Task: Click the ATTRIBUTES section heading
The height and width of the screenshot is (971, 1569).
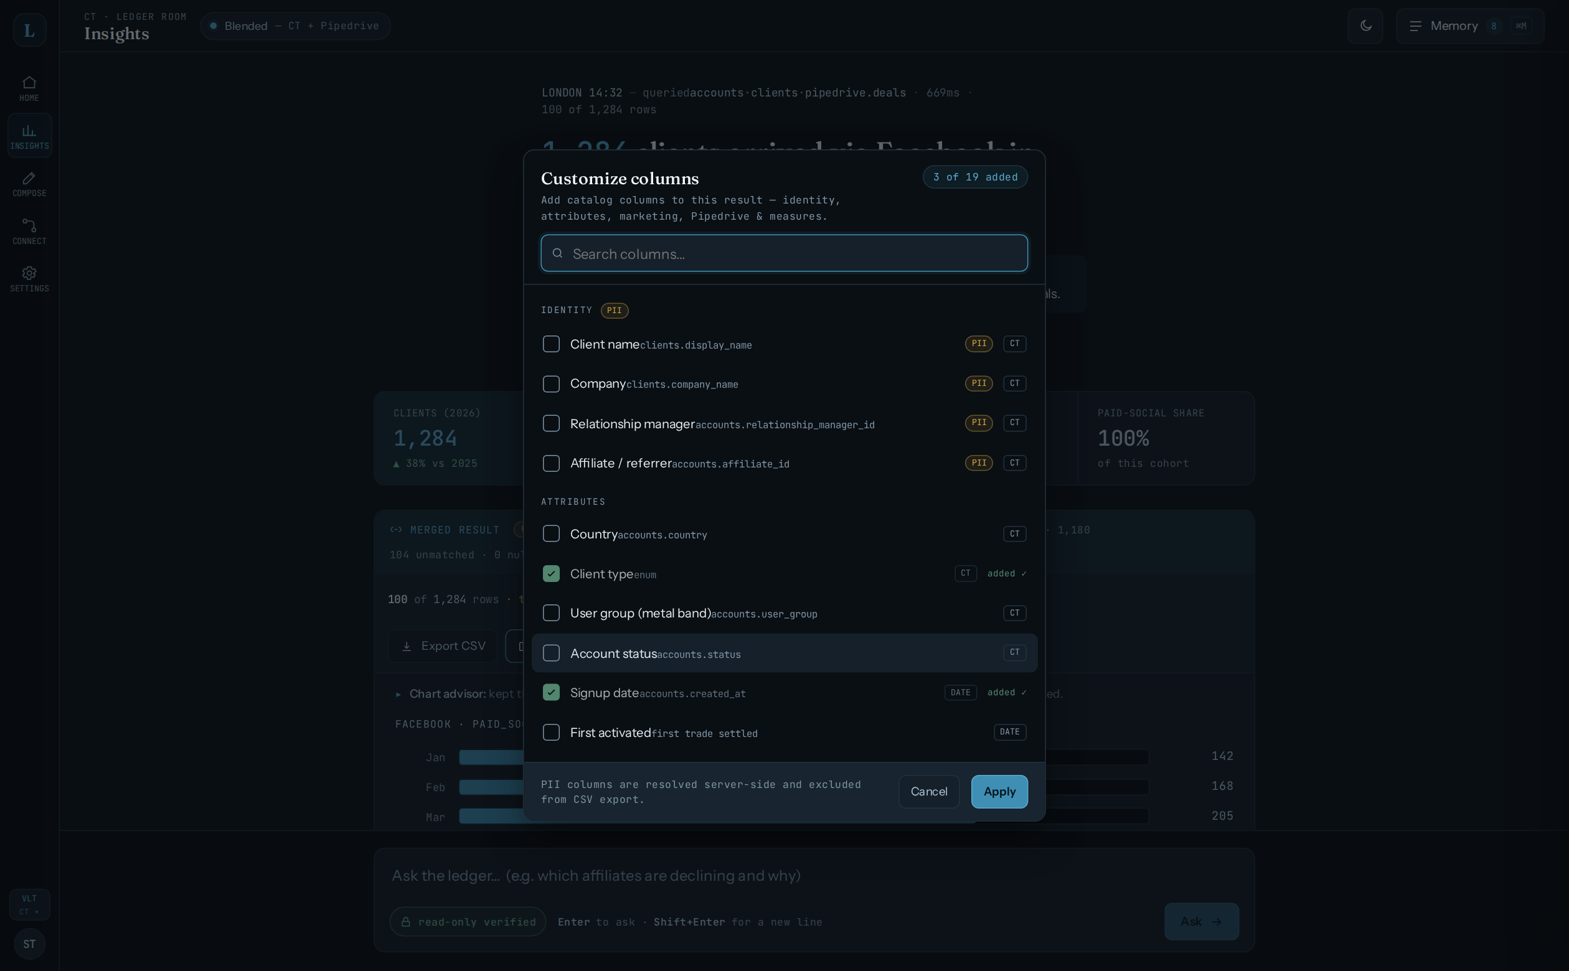Action: pyautogui.click(x=573, y=502)
